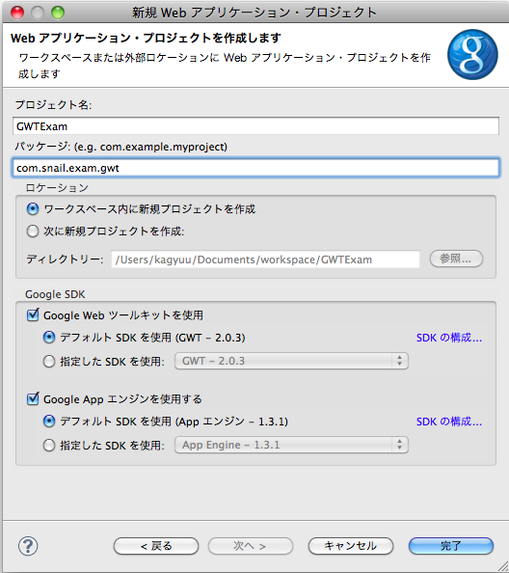The width and height of the screenshot is (509, 573).
Task: Choose 指定した SDK を使用 for App Engine
Action: pos(49,445)
